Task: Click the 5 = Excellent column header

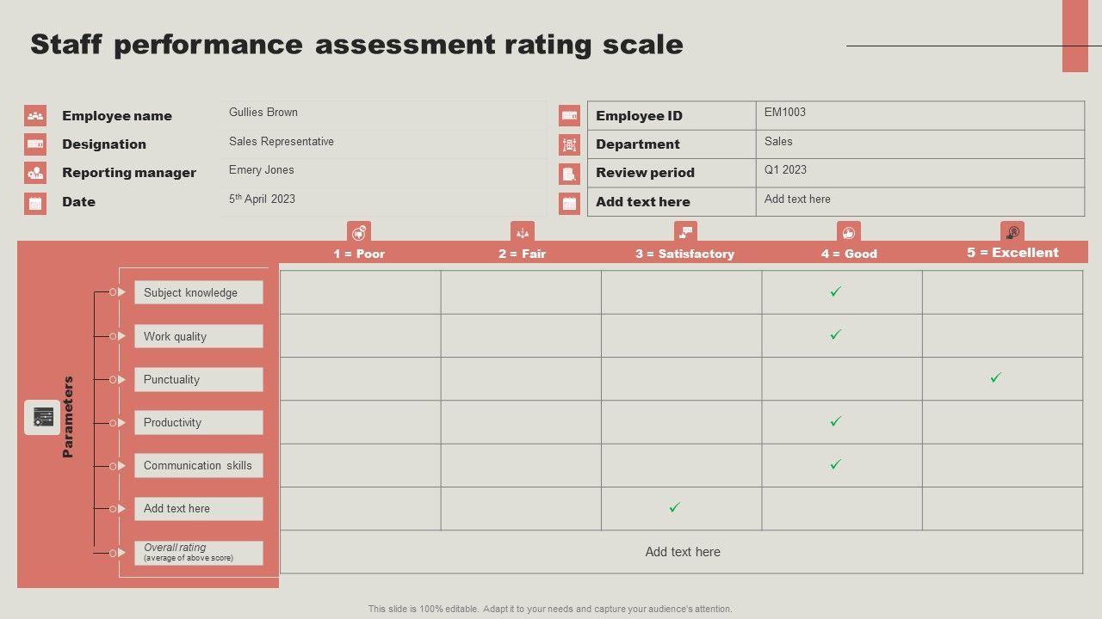Action: 1012,253
